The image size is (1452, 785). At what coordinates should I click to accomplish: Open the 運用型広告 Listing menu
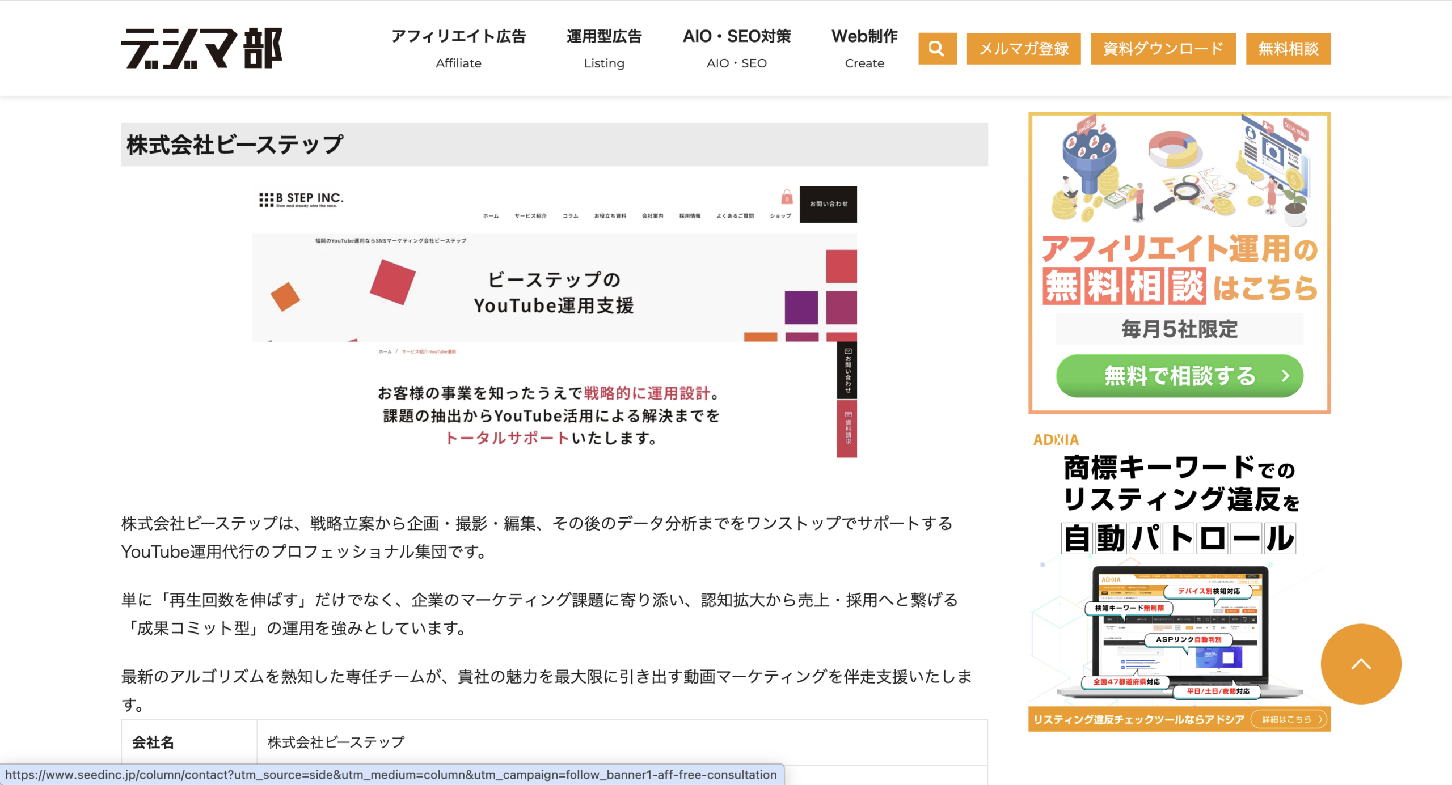604,49
